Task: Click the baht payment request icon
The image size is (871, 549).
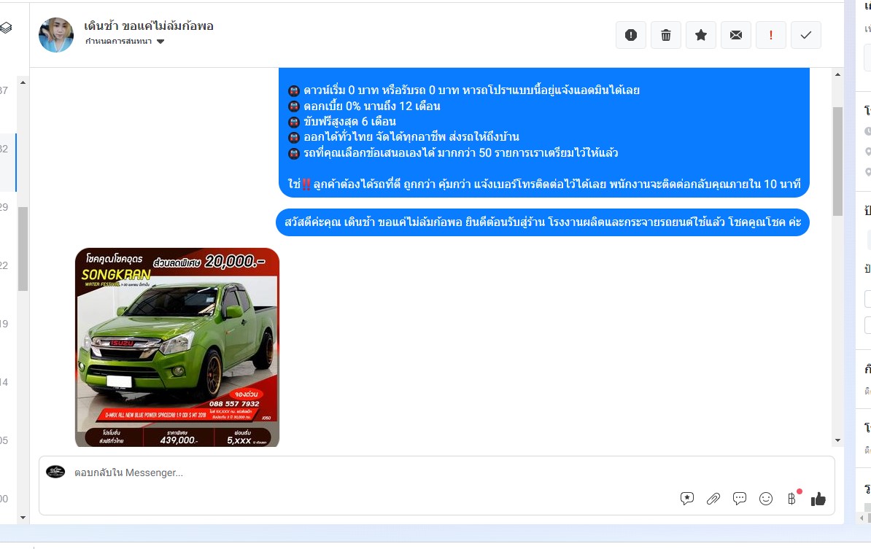Action: 792,499
